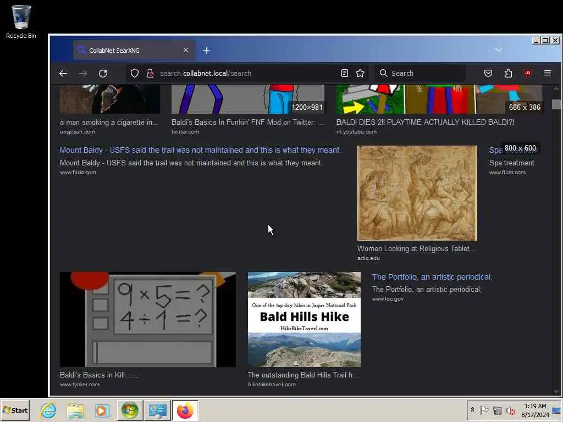Open a new tab with plus button
Screen dimensions: 563x422
(x=207, y=51)
